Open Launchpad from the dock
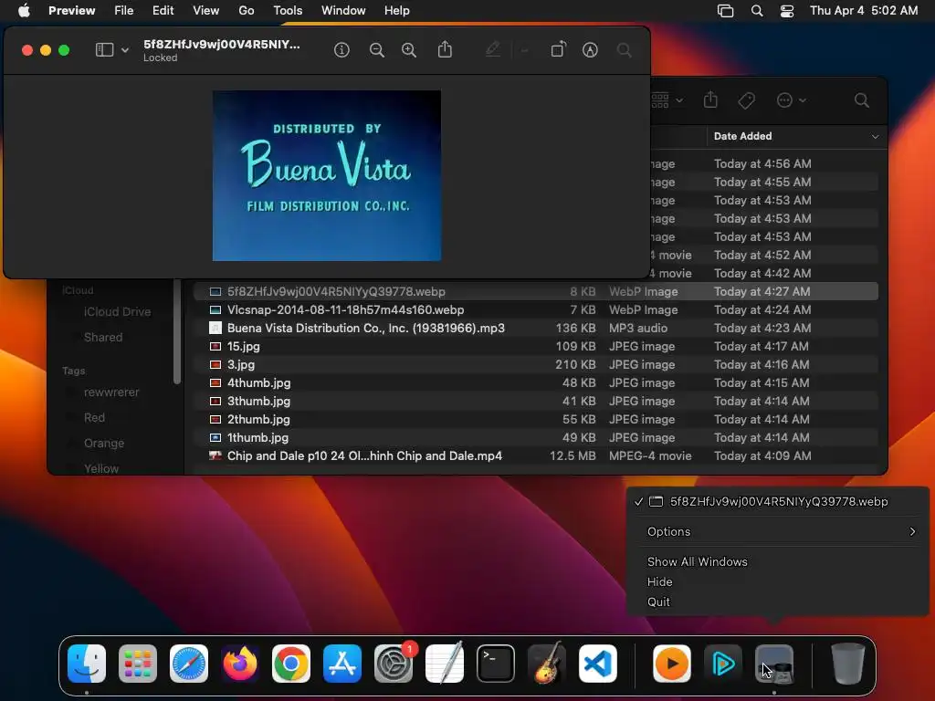Viewport: 935px width, 701px height. pyautogui.click(x=138, y=664)
